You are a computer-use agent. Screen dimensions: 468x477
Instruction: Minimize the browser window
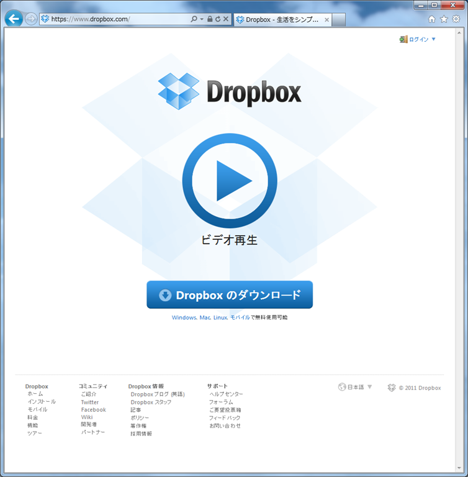coord(421,5)
